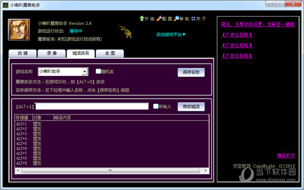Click the 游戏名称 combo box text field

click(x=60, y=72)
